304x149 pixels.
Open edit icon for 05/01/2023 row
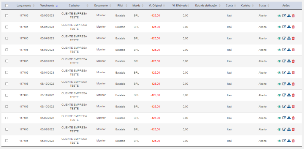(x=284, y=72)
